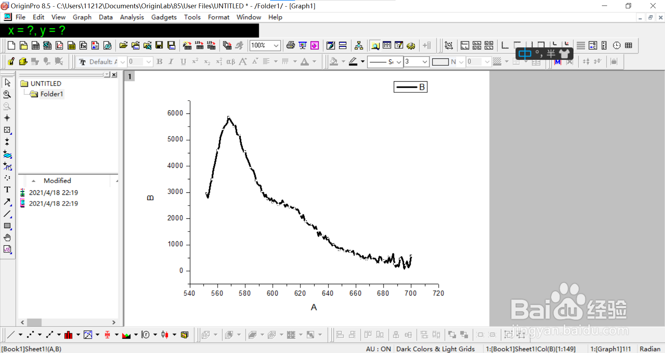Plot data as line plus symbol

(50, 335)
